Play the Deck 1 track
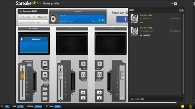Image resolution: width=195 pixels, height=109 pixels. [83, 92]
